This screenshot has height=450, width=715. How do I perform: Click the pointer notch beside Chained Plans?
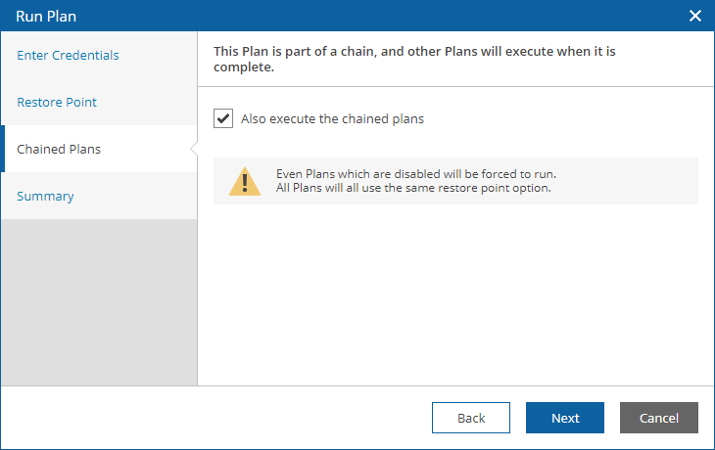point(194,149)
